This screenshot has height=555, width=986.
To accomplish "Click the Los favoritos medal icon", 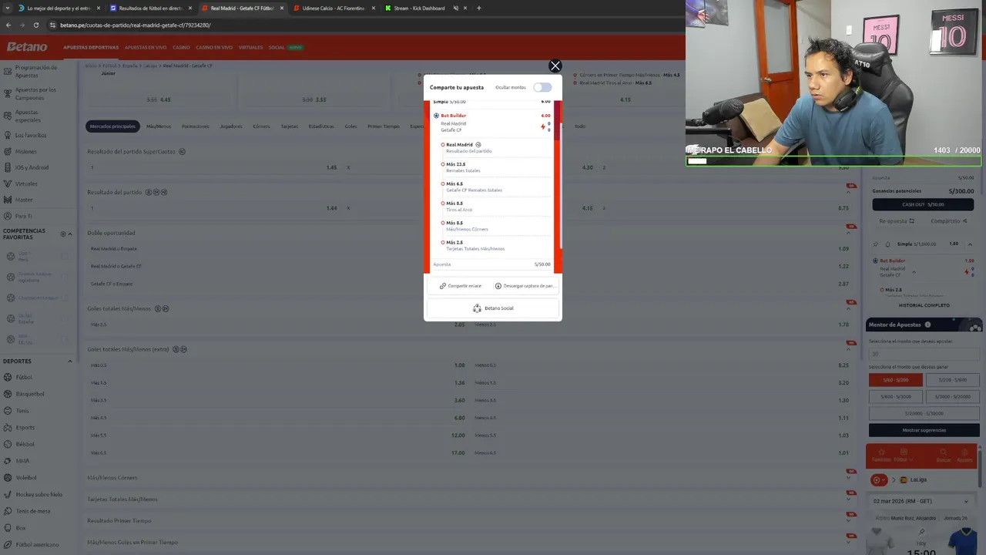I will click(7, 135).
